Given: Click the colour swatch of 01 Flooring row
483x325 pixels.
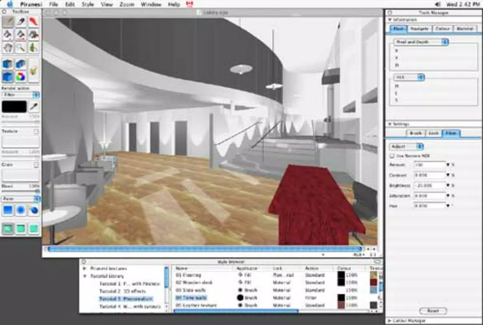Looking at the screenshot, I should click(341, 275).
